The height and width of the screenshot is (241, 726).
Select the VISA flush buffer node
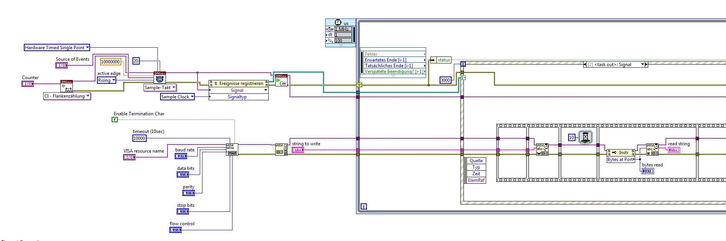281,149
